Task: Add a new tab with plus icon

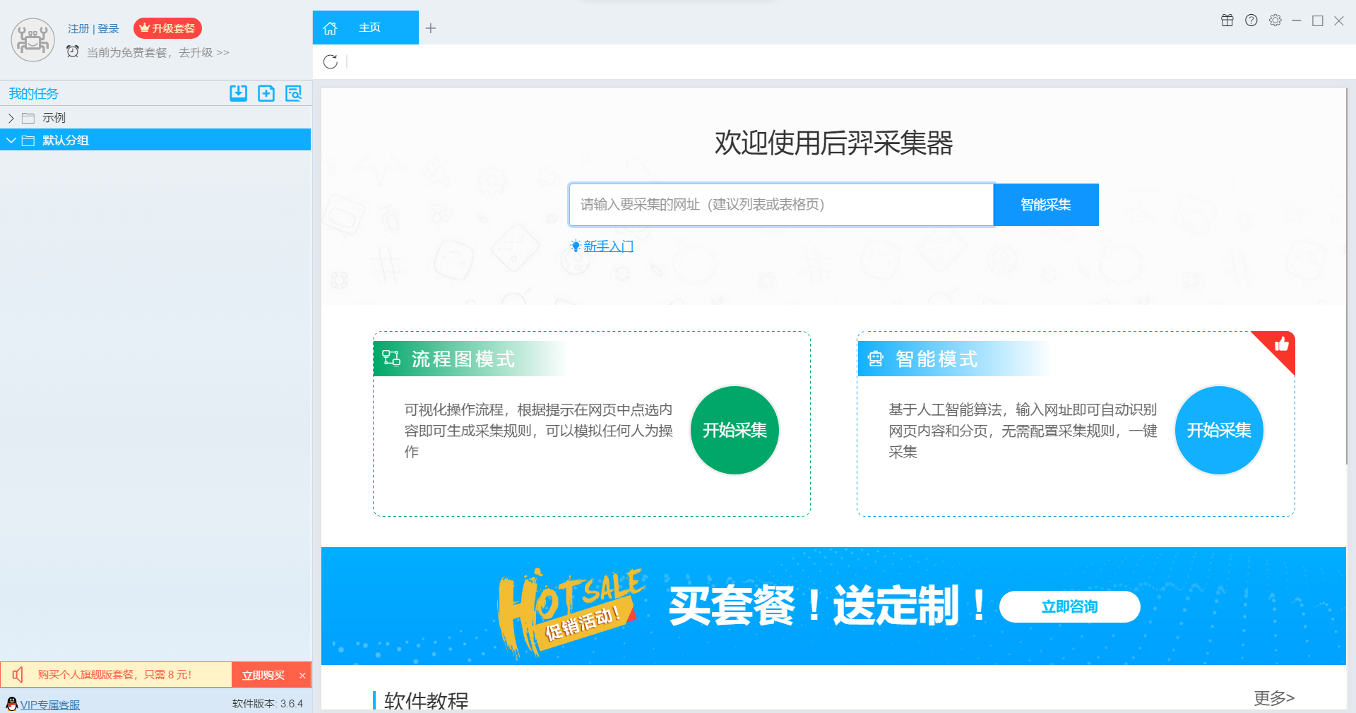Action: (431, 28)
